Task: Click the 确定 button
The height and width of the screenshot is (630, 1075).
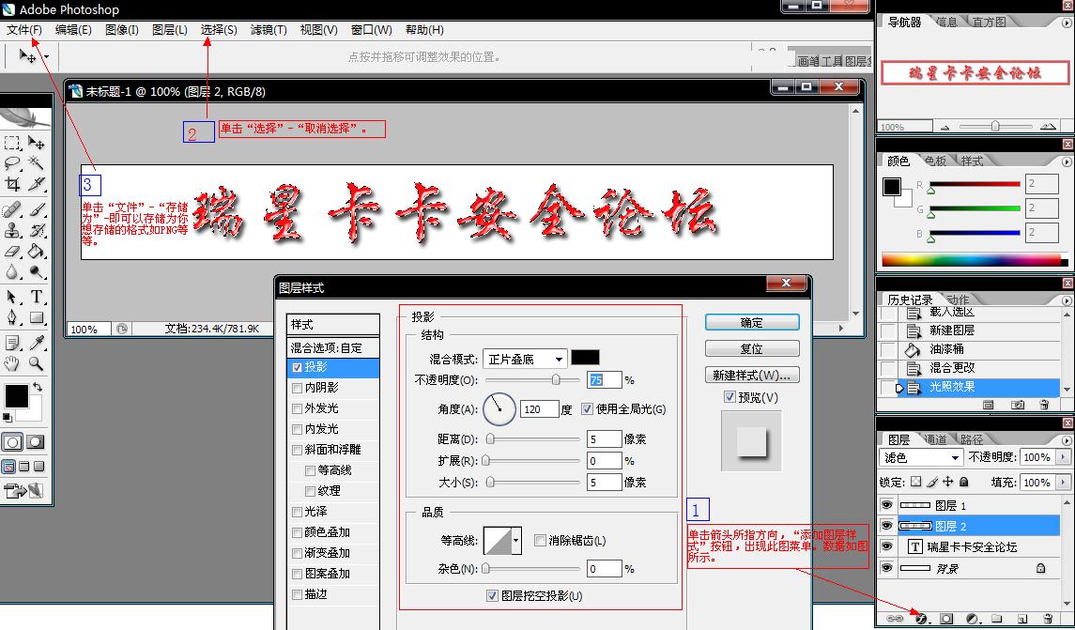Action: [752, 322]
